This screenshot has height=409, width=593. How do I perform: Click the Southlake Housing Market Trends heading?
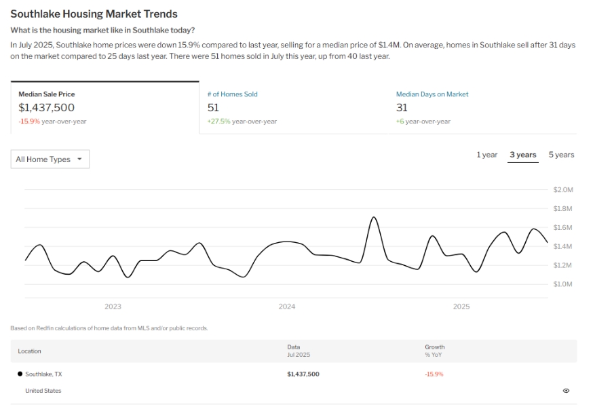pyautogui.click(x=94, y=14)
